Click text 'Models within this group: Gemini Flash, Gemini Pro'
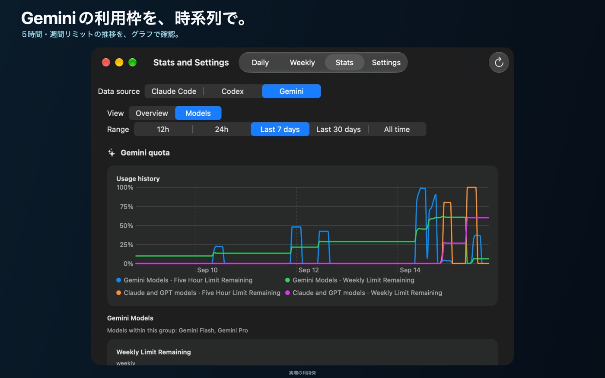 (178, 330)
